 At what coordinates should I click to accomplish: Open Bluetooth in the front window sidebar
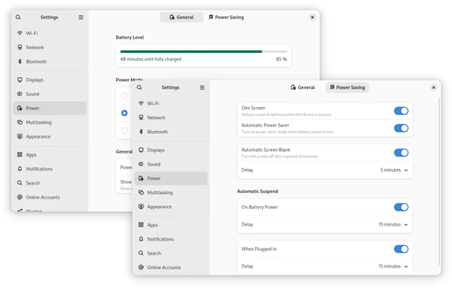coord(171,132)
